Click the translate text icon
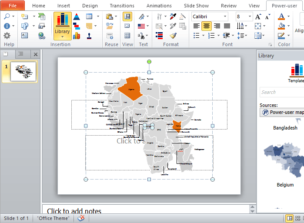This screenshot has height=223, width=304. click(141, 36)
